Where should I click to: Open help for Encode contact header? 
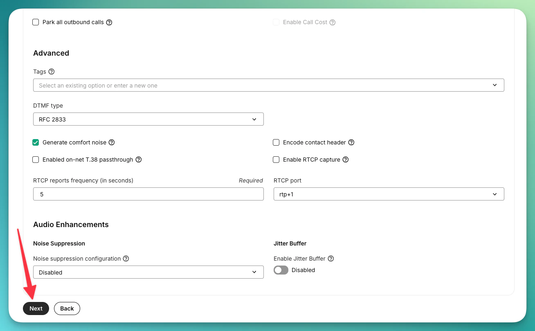coord(351,142)
